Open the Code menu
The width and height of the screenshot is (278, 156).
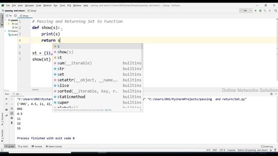click(x=39, y=6)
